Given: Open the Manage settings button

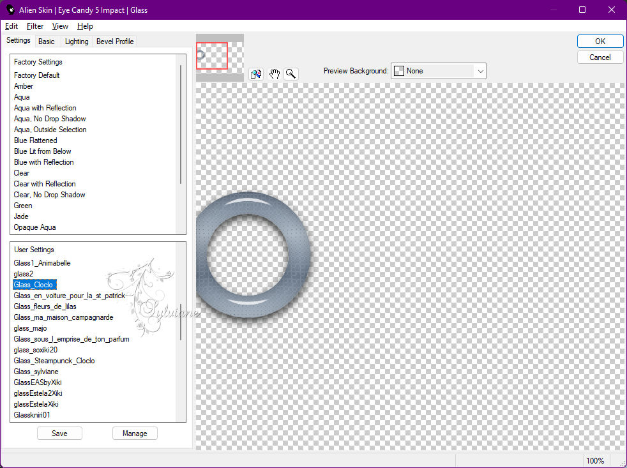Looking at the screenshot, I should click(135, 433).
